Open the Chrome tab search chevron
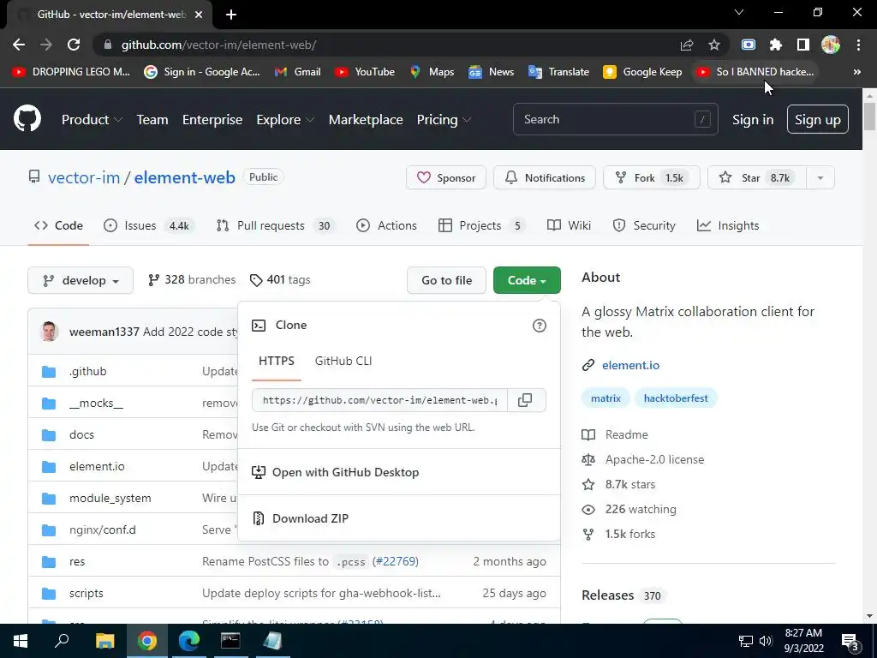 [739, 12]
